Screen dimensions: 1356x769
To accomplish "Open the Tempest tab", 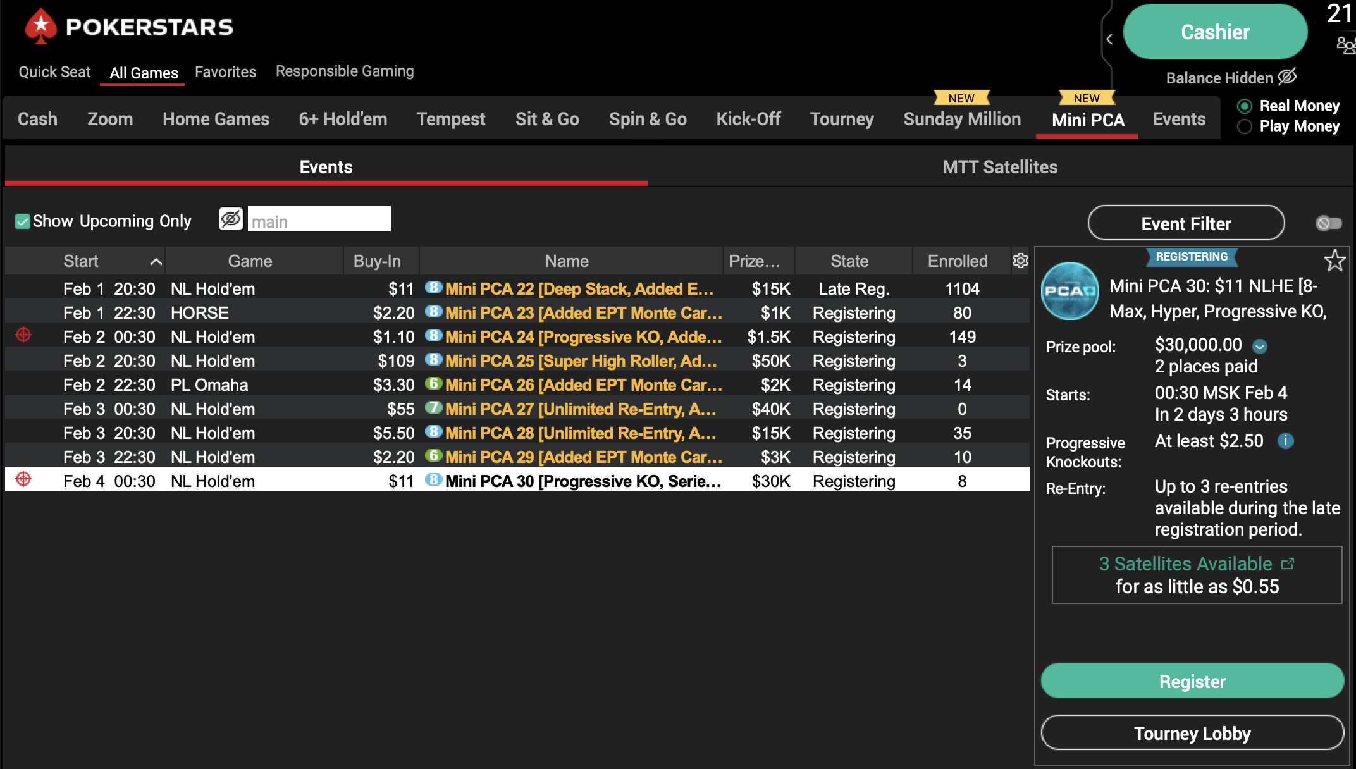I will coord(451,119).
